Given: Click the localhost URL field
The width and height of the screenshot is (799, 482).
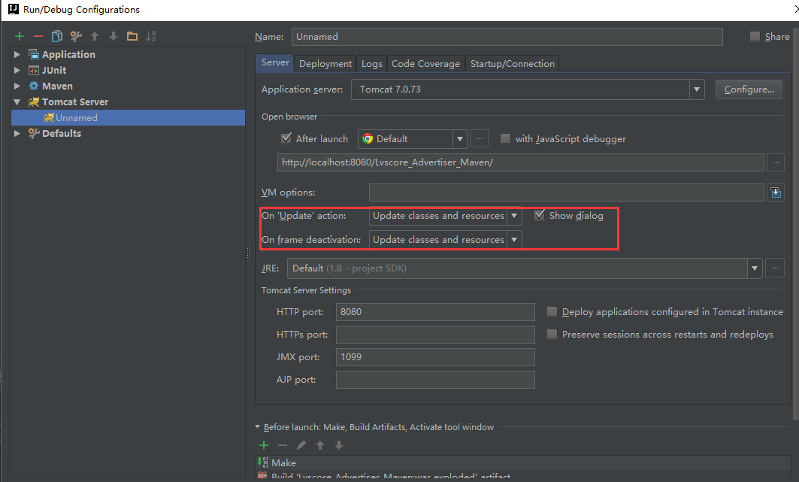Looking at the screenshot, I should [521, 162].
